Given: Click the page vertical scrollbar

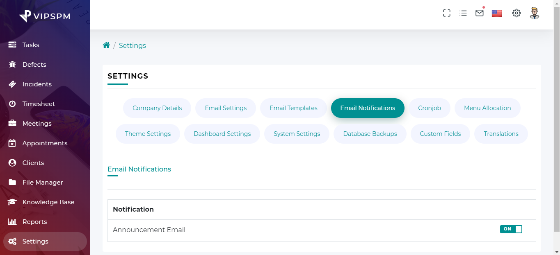Looking at the screenshot, I should pos(557,123).
